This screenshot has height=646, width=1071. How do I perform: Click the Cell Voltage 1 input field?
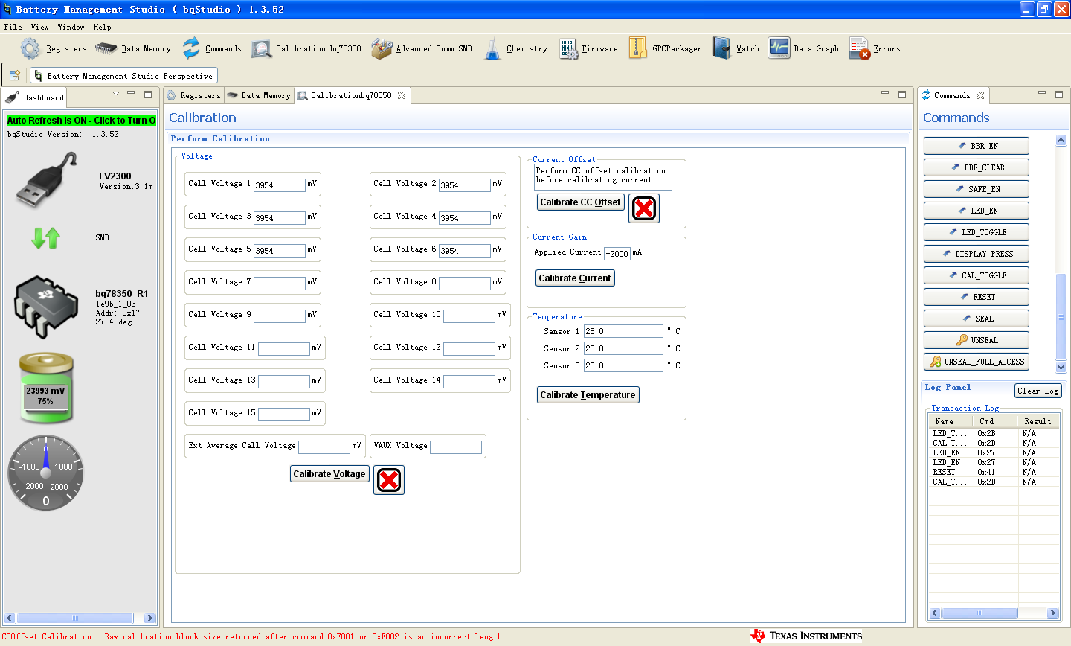(280, 185)
